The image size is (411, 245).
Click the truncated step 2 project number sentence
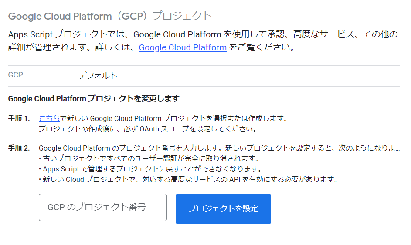pos(219,148)
